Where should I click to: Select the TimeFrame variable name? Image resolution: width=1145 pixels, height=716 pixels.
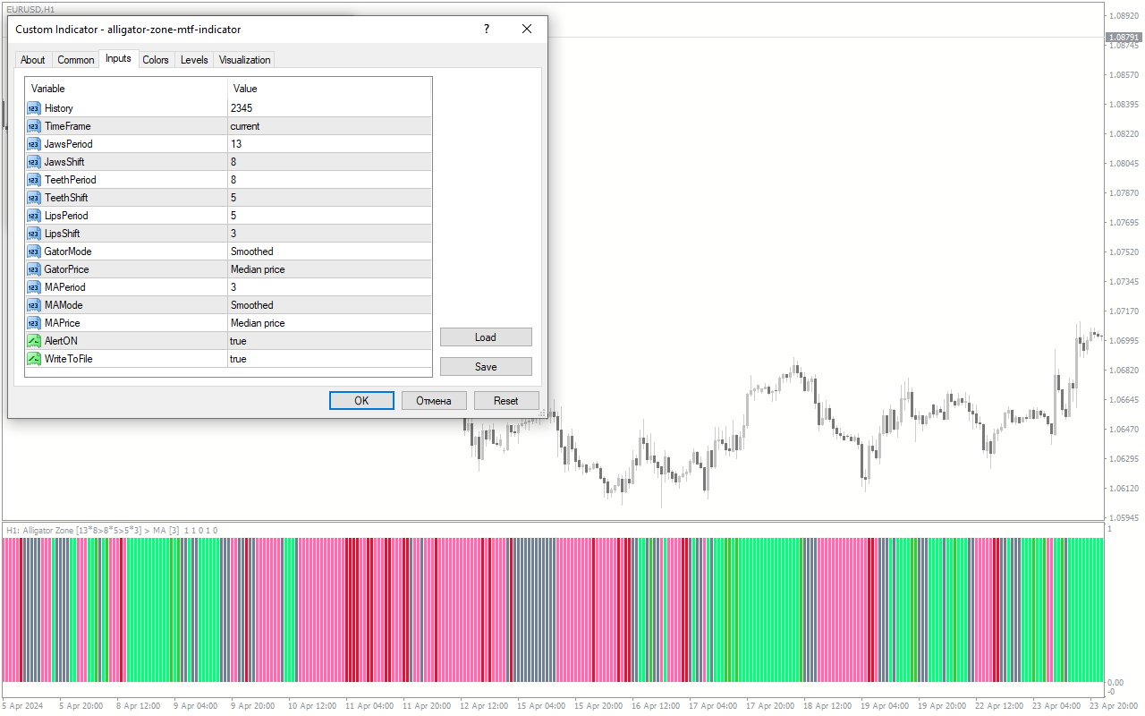point(68,126)
